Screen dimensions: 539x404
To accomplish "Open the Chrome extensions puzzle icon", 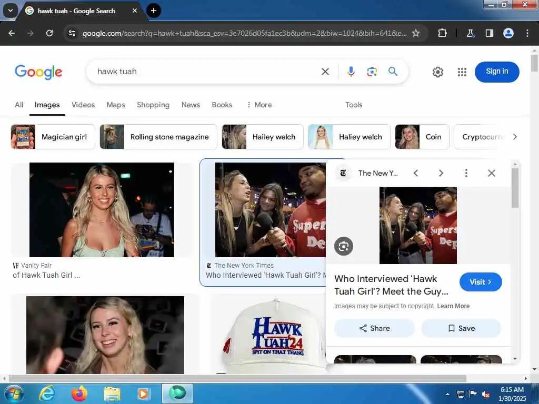I will pos(442,33).
